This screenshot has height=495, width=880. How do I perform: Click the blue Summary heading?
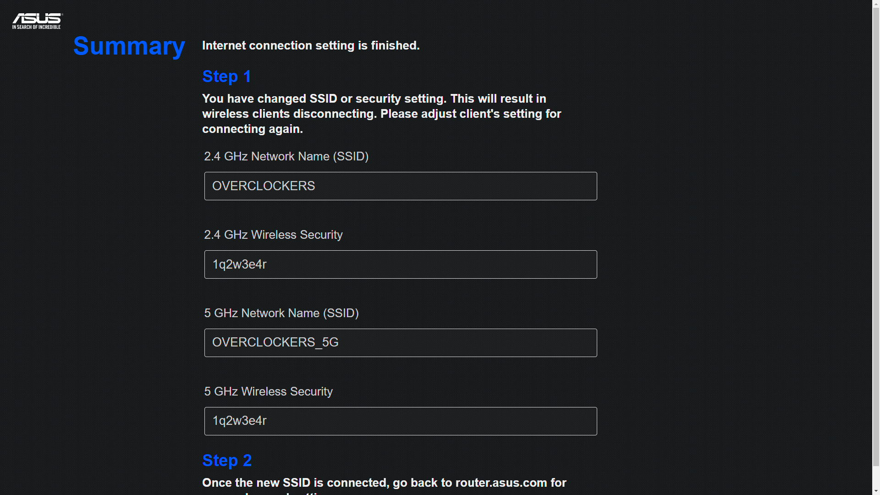click(x=129, y=46)
